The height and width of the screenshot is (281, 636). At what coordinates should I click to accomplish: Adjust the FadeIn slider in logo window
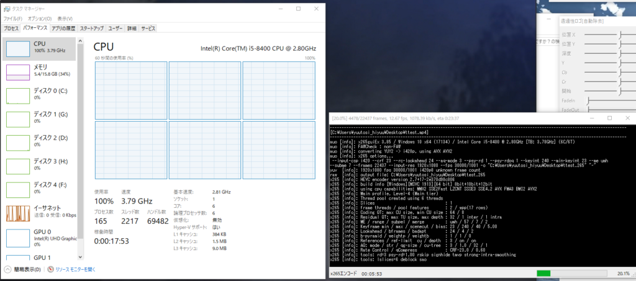click(611, 100)
